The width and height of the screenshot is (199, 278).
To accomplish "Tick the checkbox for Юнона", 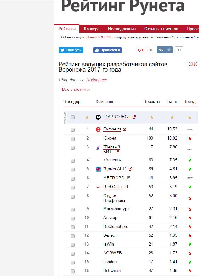I will click(x=73, y=139).
